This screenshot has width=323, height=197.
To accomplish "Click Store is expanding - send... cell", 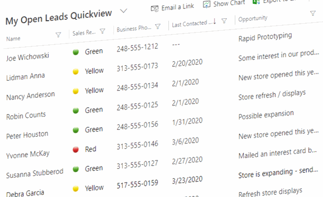I will (x=278, y=172).
